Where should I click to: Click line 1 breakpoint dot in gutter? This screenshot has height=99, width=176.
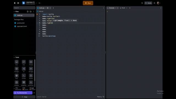[37, 14]
